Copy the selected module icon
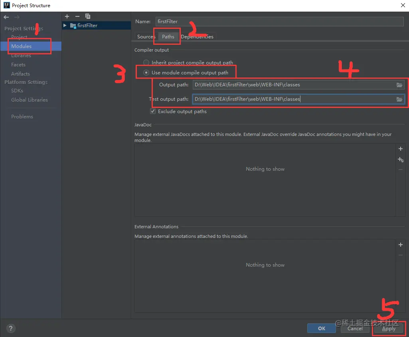Viewport: 409px width, 337px height. 88,16
